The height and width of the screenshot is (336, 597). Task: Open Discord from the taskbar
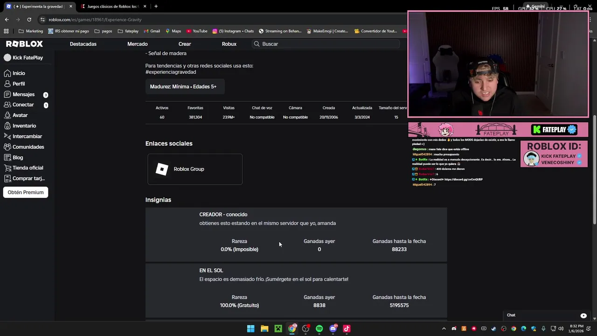pos(333,329)
